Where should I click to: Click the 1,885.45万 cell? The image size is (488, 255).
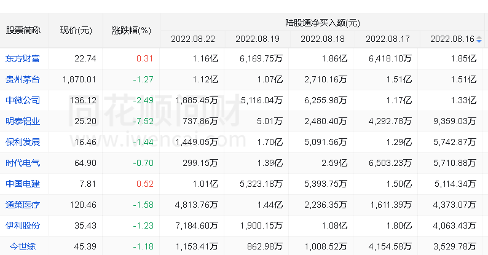click(197, 100)
